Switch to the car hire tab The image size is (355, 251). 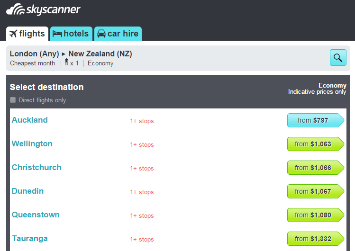pyautogui.click(x=118, y=34)
